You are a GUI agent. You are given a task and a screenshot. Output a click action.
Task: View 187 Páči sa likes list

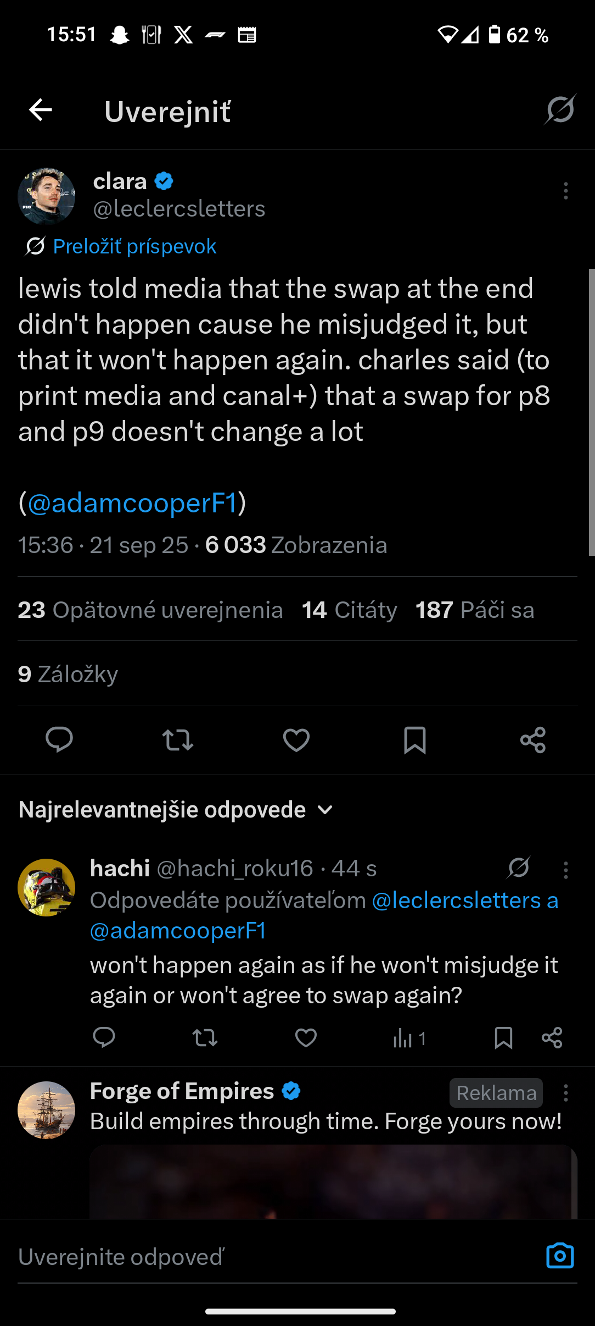click(474, 610)
